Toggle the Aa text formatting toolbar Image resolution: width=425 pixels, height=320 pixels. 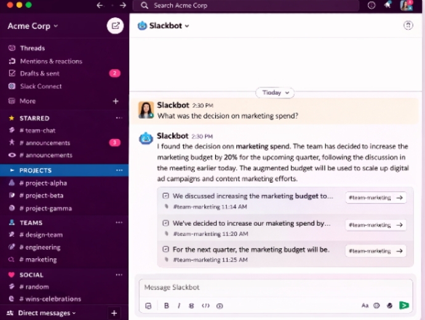click(365, 305)
